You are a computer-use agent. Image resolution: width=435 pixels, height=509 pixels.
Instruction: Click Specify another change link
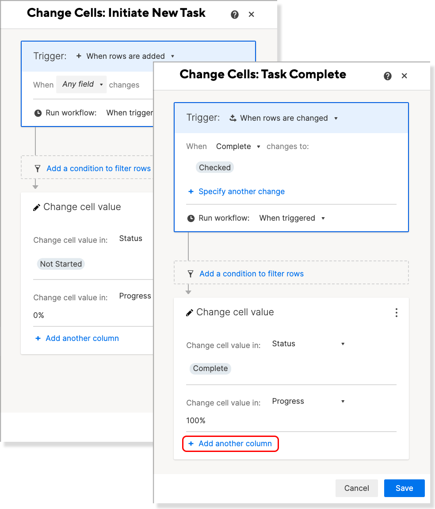click(x=237, y=191)
